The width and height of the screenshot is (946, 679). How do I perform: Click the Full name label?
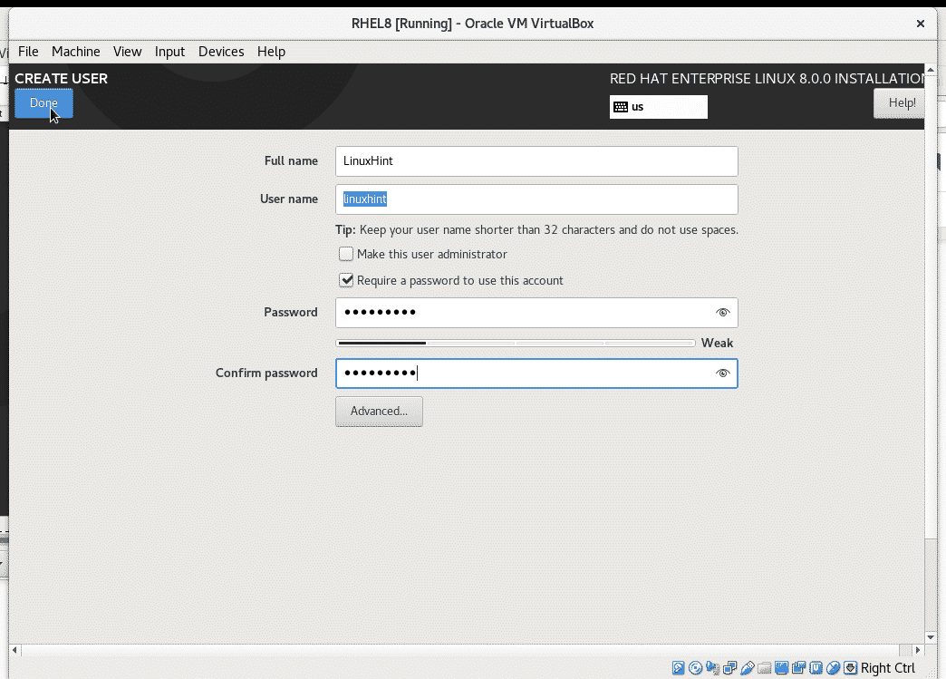click(x=291, y=161)
